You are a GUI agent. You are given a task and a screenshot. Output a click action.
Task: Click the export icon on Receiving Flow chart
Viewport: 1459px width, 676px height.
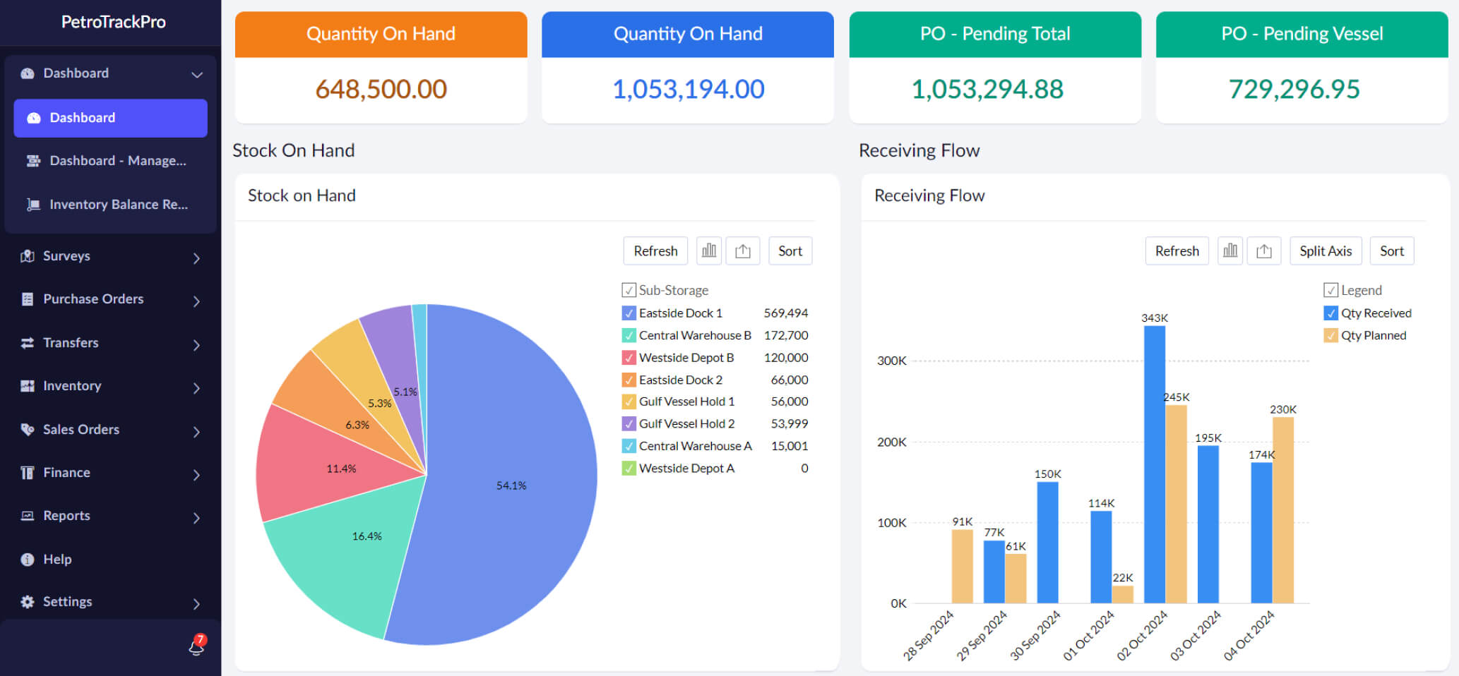point(1264,251)
